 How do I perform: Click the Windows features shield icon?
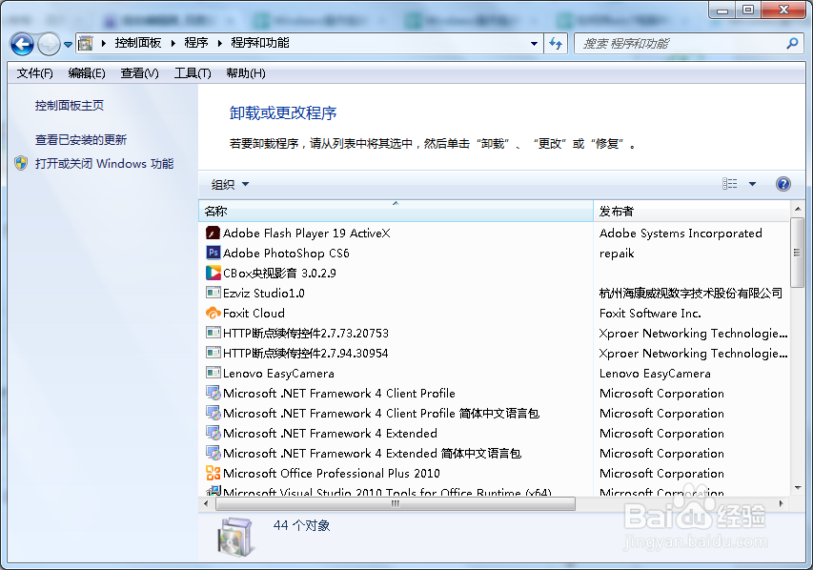pyautogui.click(x=21, y=163)
